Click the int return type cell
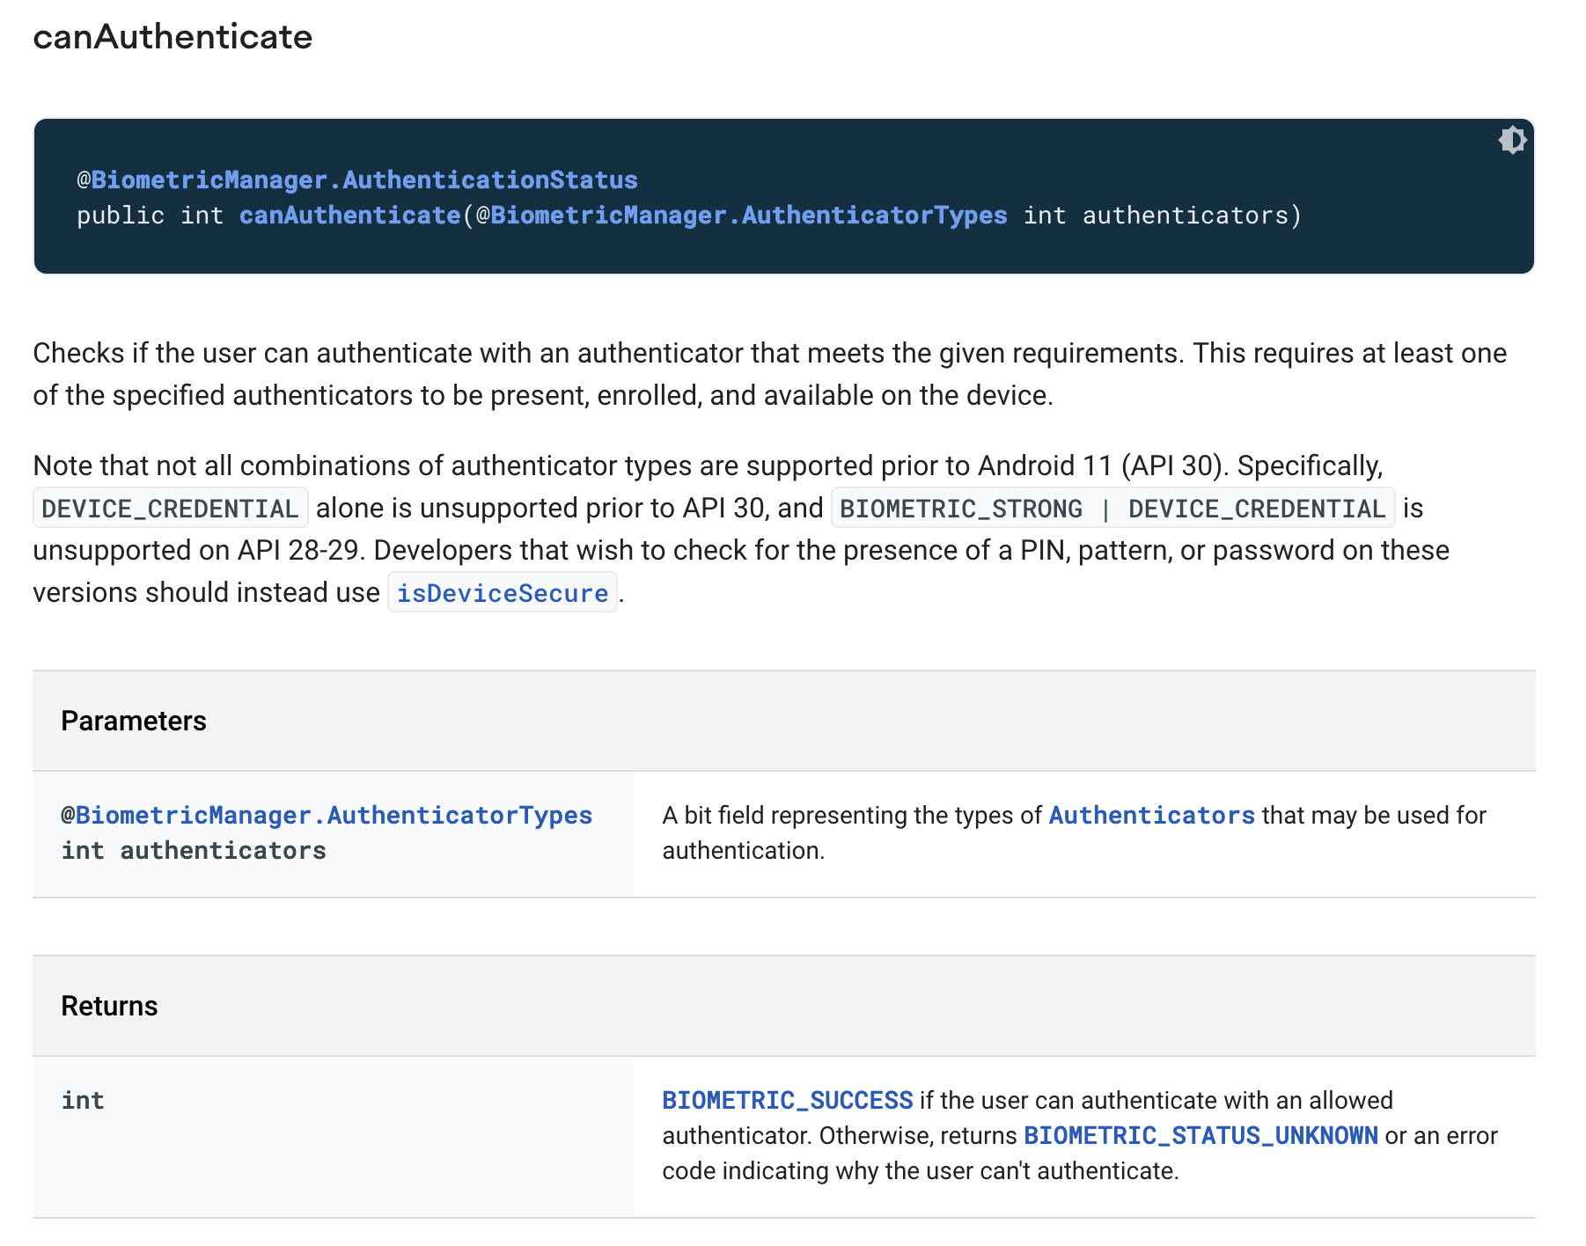The image size is (1586, 1246). (x=83, y=1100)
